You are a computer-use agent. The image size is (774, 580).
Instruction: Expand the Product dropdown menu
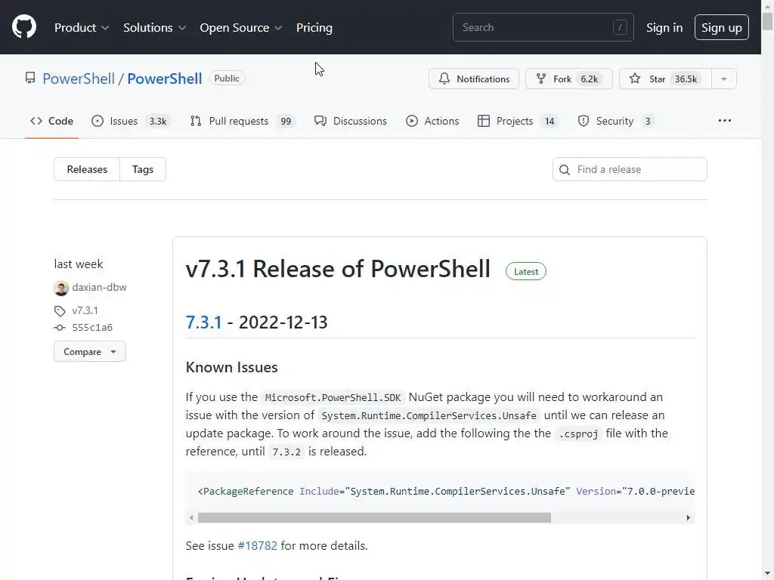tap(82, 27)
